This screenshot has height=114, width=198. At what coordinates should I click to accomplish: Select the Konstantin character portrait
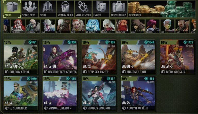[33, 26]
